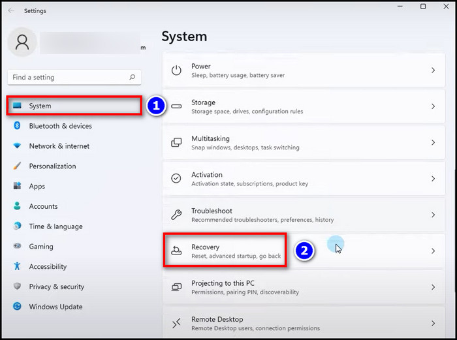457x340 pixels.
Task: Maximize the Settings window
Action: coord(423,6)
